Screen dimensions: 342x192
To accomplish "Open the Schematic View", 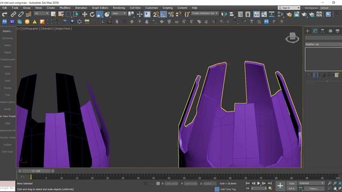I will coord(271,14).
